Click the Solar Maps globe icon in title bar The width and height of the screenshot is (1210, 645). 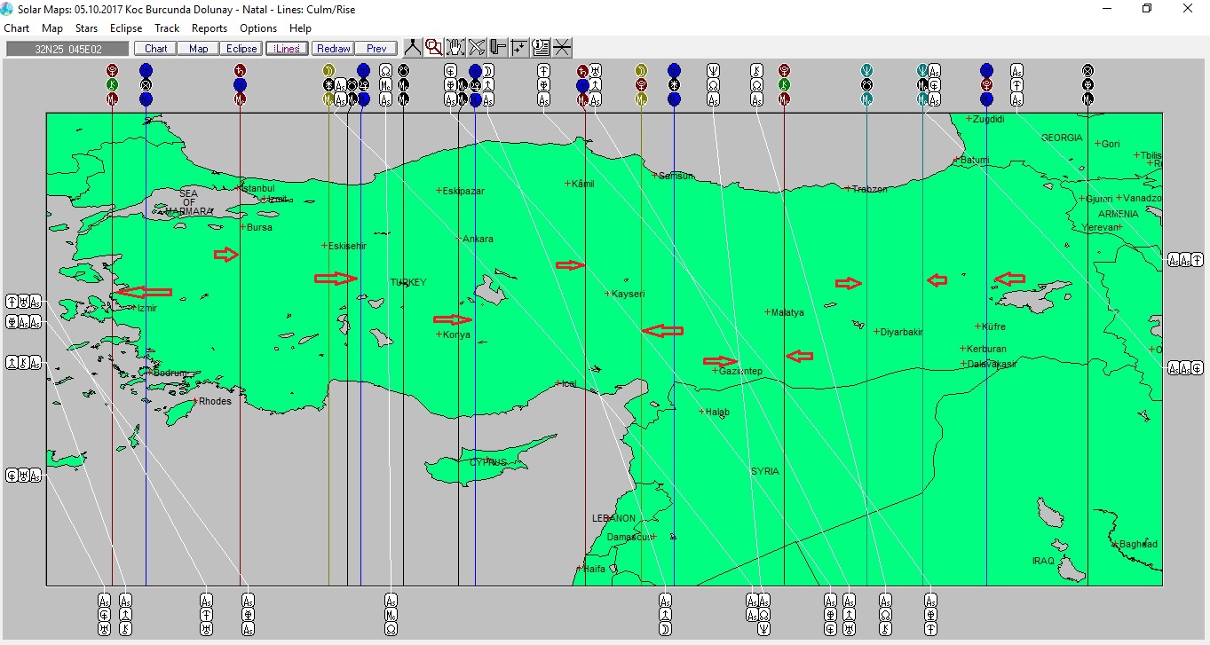pyautogui.click(x=8, y=9)
